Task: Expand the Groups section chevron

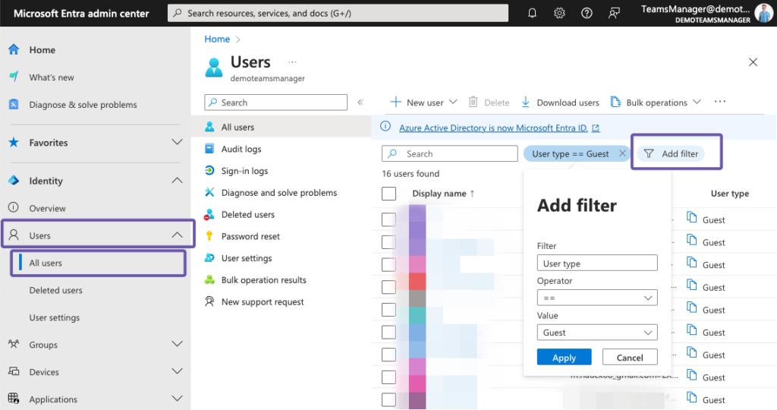Action: point(177,344)
